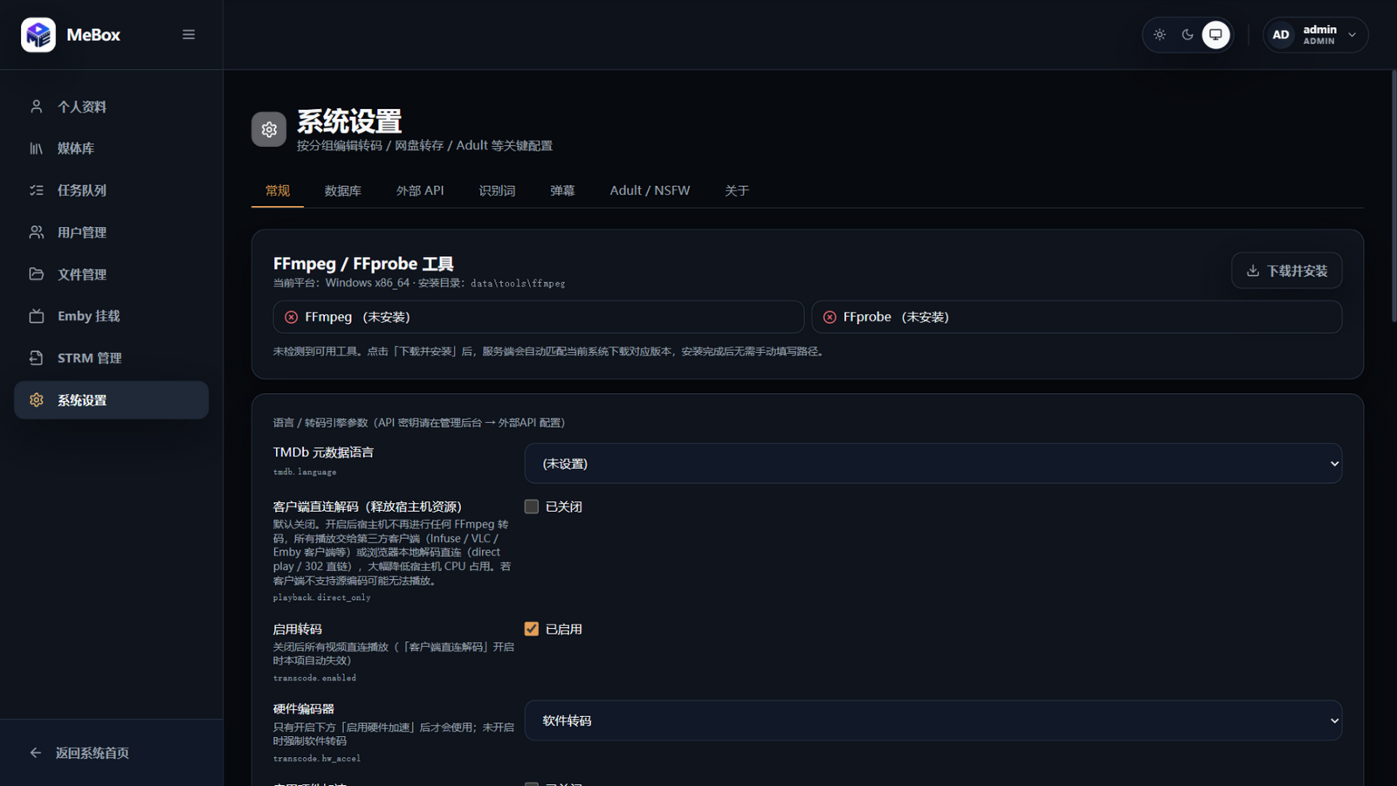Select system theme monitor icon
This screenshot has height=786, width=1397.
point(1215,35)
